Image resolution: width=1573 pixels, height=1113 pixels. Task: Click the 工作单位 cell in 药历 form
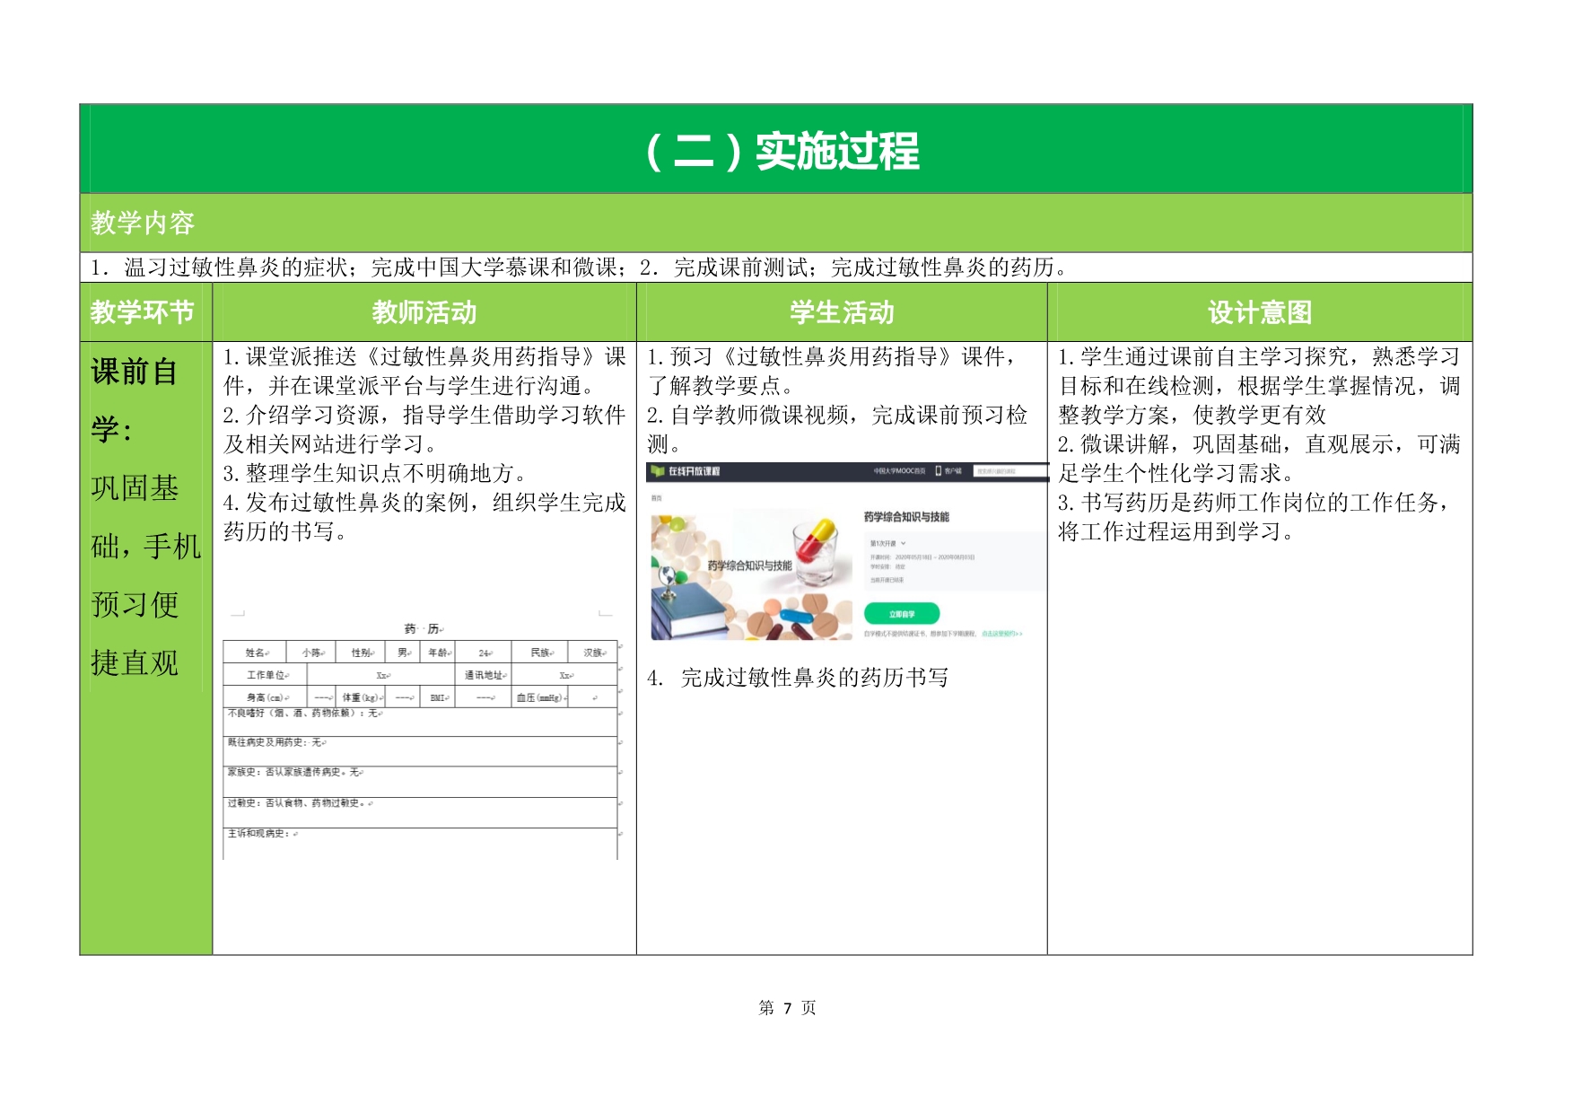tap(266, 675)
